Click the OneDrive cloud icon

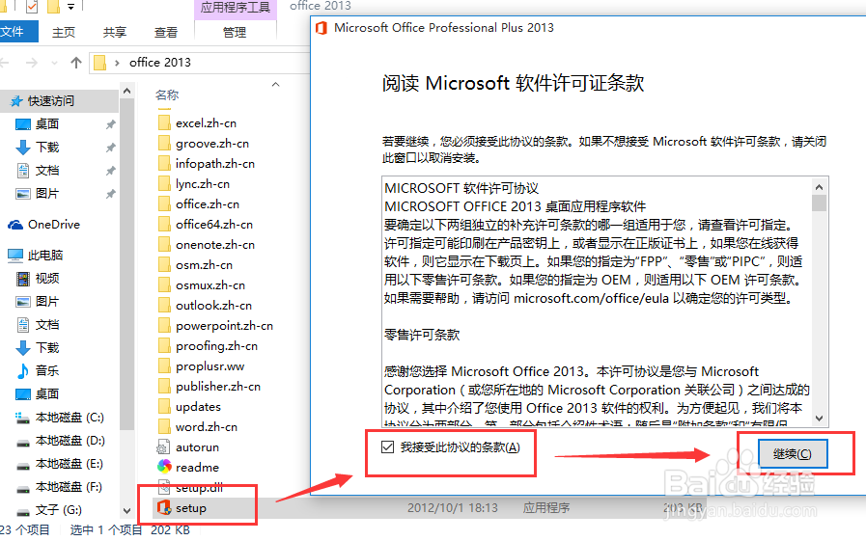(15, 225)
